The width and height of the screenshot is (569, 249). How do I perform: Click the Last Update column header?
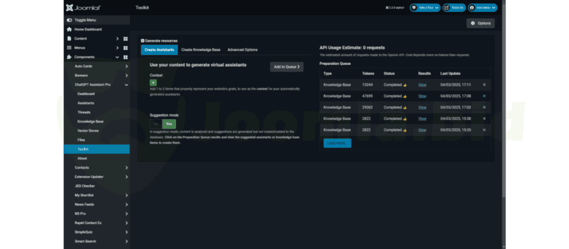(451, 74)
